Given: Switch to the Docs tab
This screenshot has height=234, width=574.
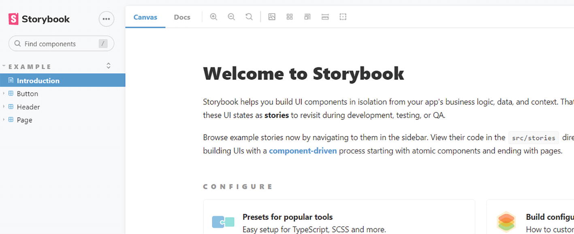Looking at the screenshot, I should [x=182, y=17].
